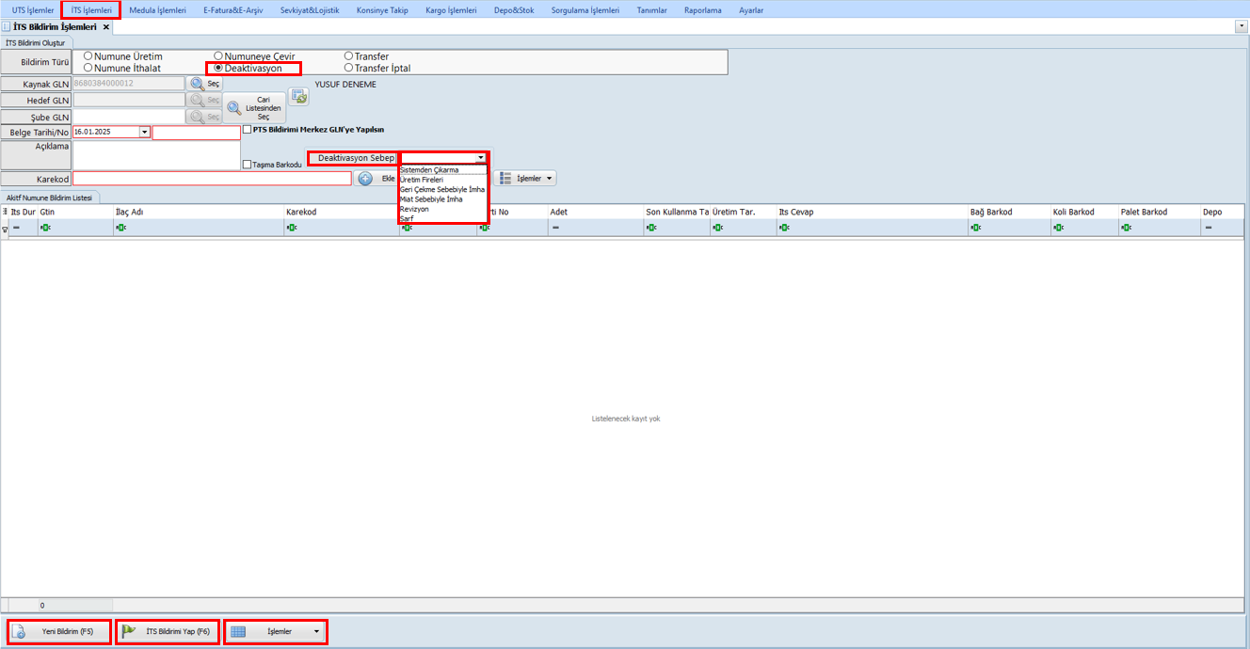Open the Medula İşlemleri menu
This screenshot has height=649, width=1250.
(x=157, y=10)
